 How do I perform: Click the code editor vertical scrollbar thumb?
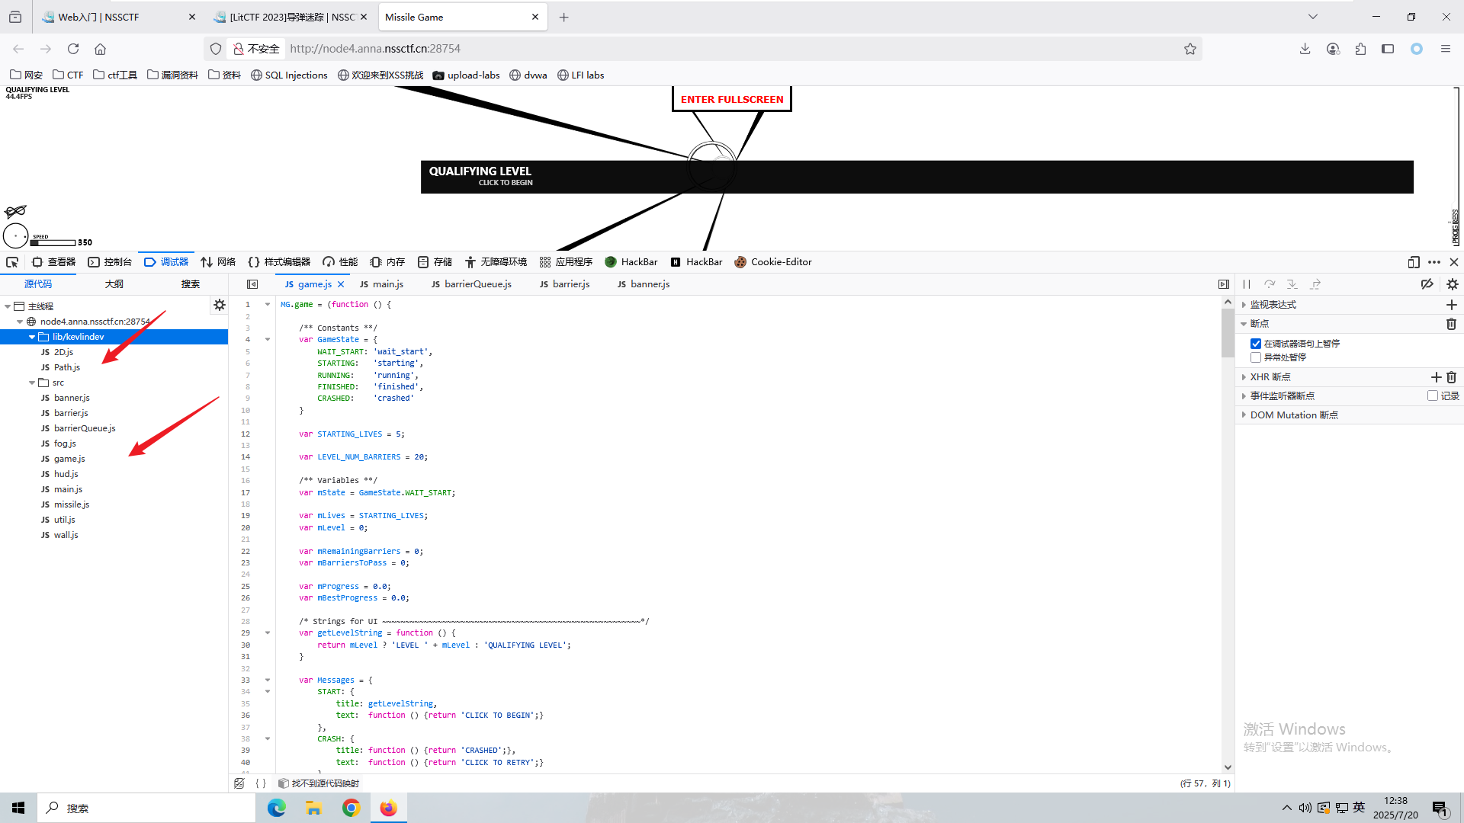click(1228, 331)
